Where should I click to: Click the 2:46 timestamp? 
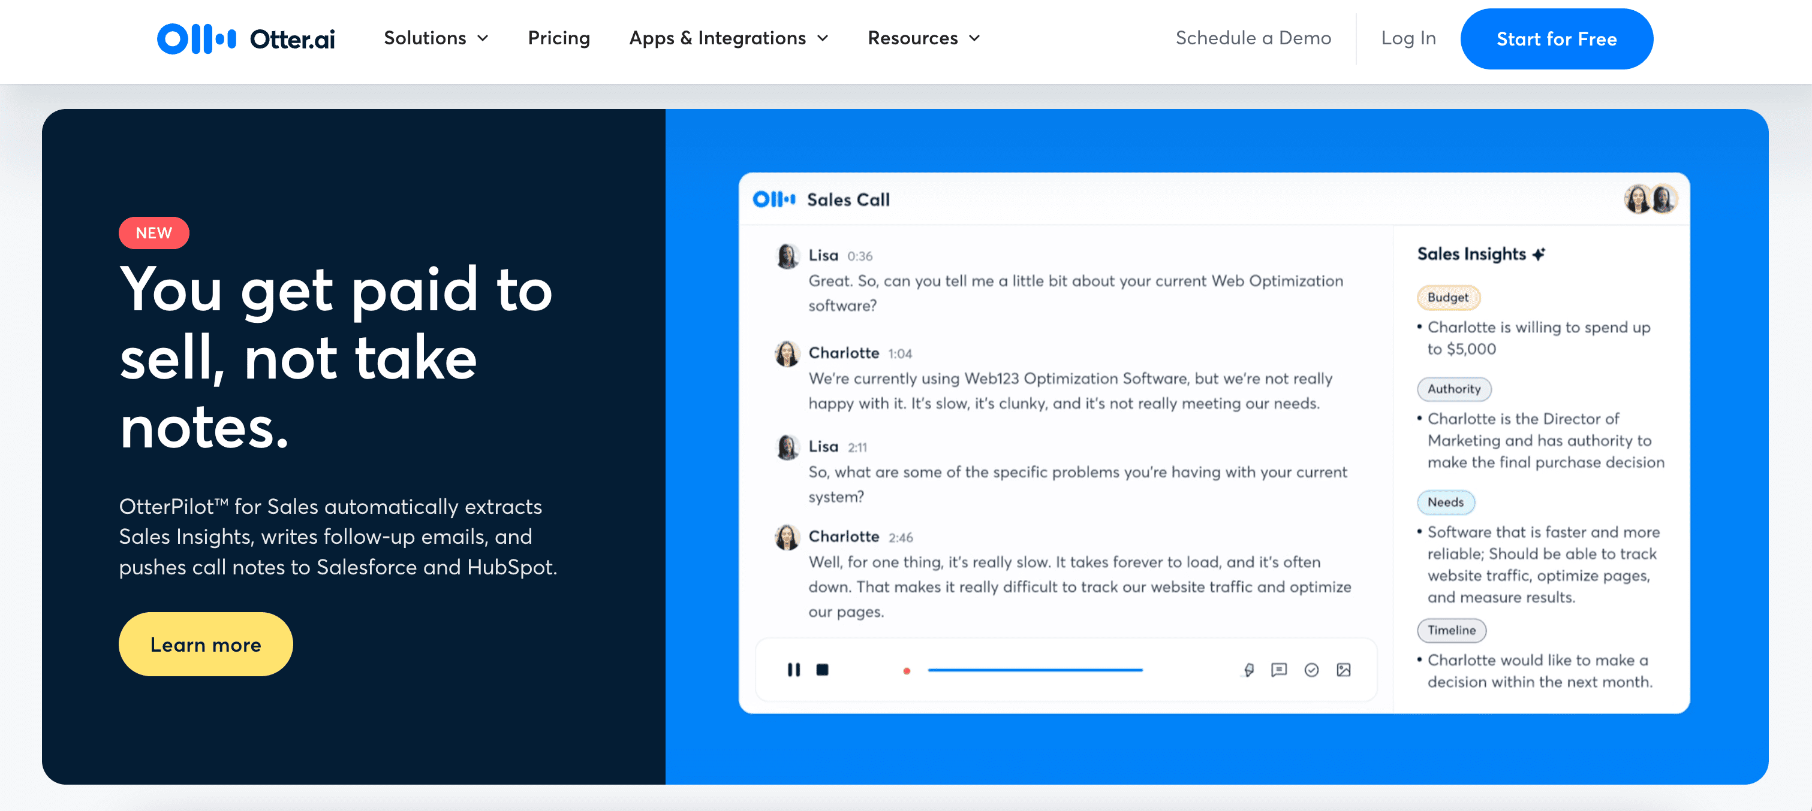pos(901,538)
